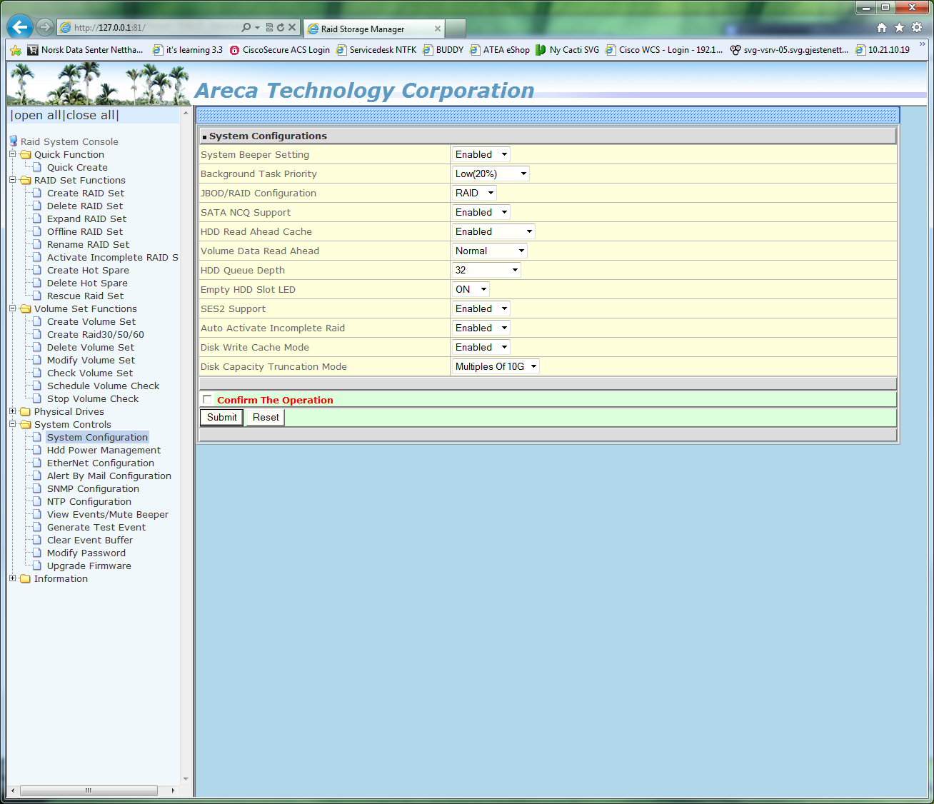Click the page icon beside Modify Password

(38, 553)
